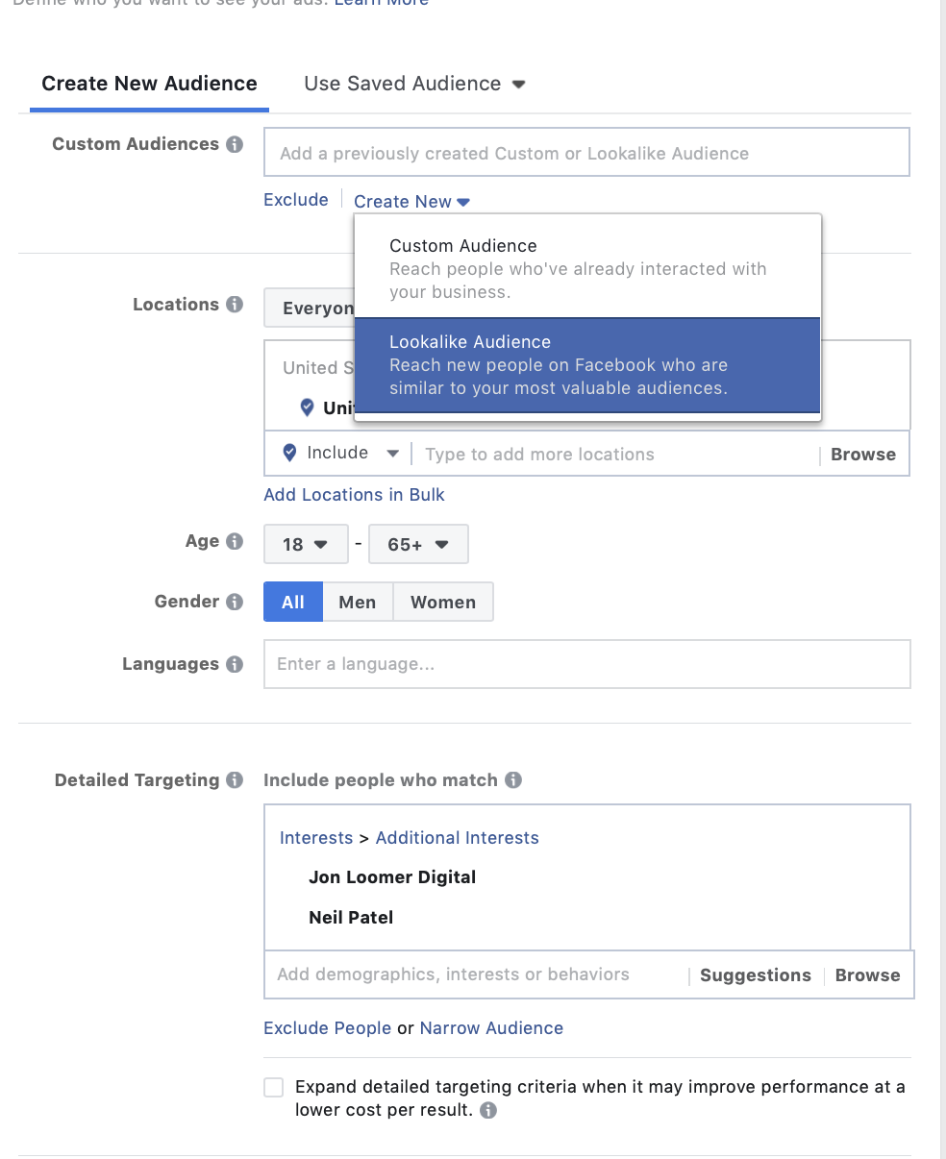Viewport: 946px width, 1159px height.
Task: Click the Detailed Targeting info icon
Action: 235,780
